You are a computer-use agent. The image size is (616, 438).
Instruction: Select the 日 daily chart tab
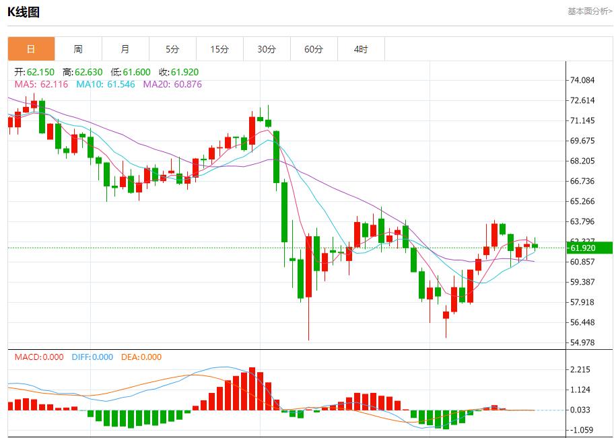click(x=31, y=49)
